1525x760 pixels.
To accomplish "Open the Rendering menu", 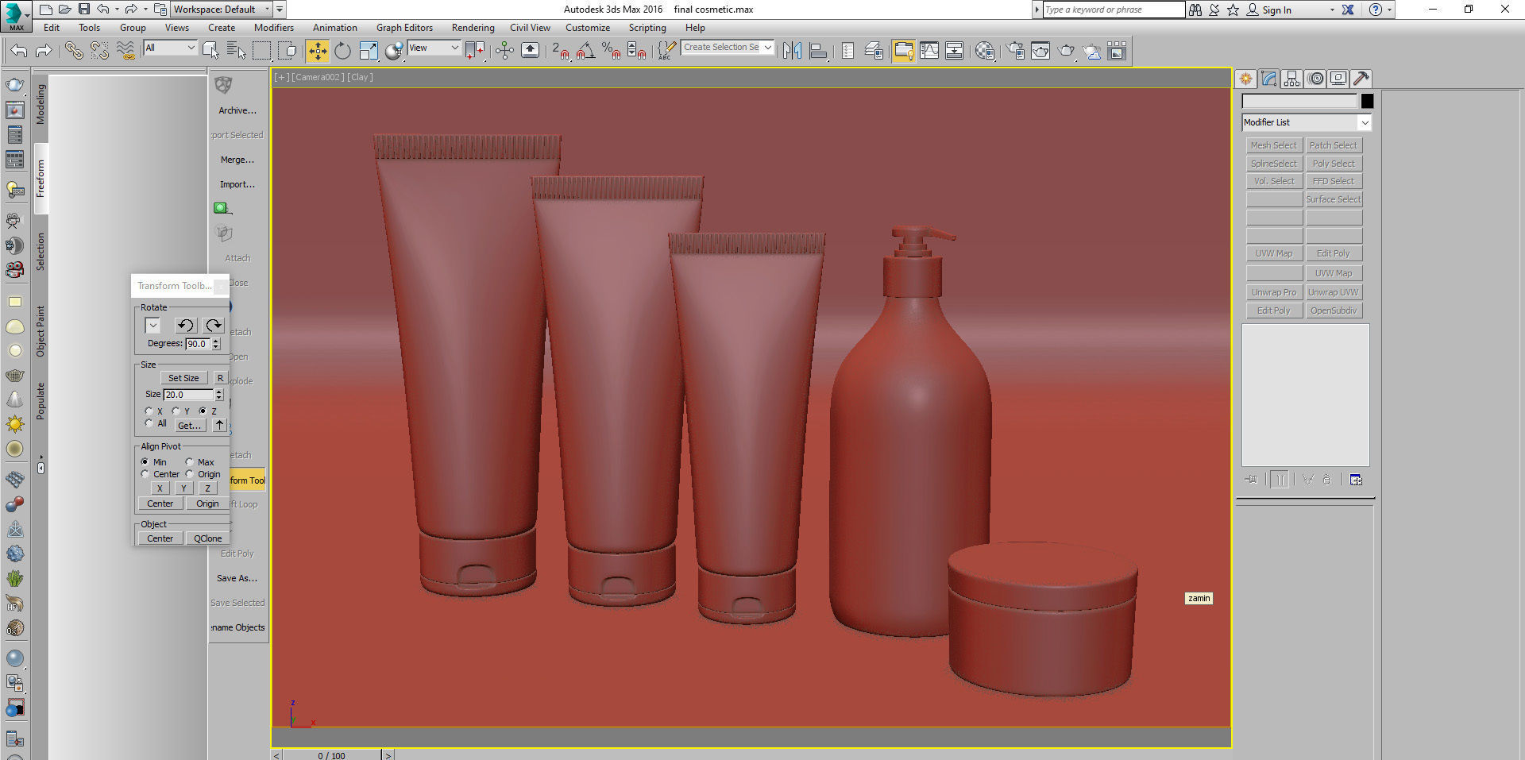I will [x=473, y=28].
